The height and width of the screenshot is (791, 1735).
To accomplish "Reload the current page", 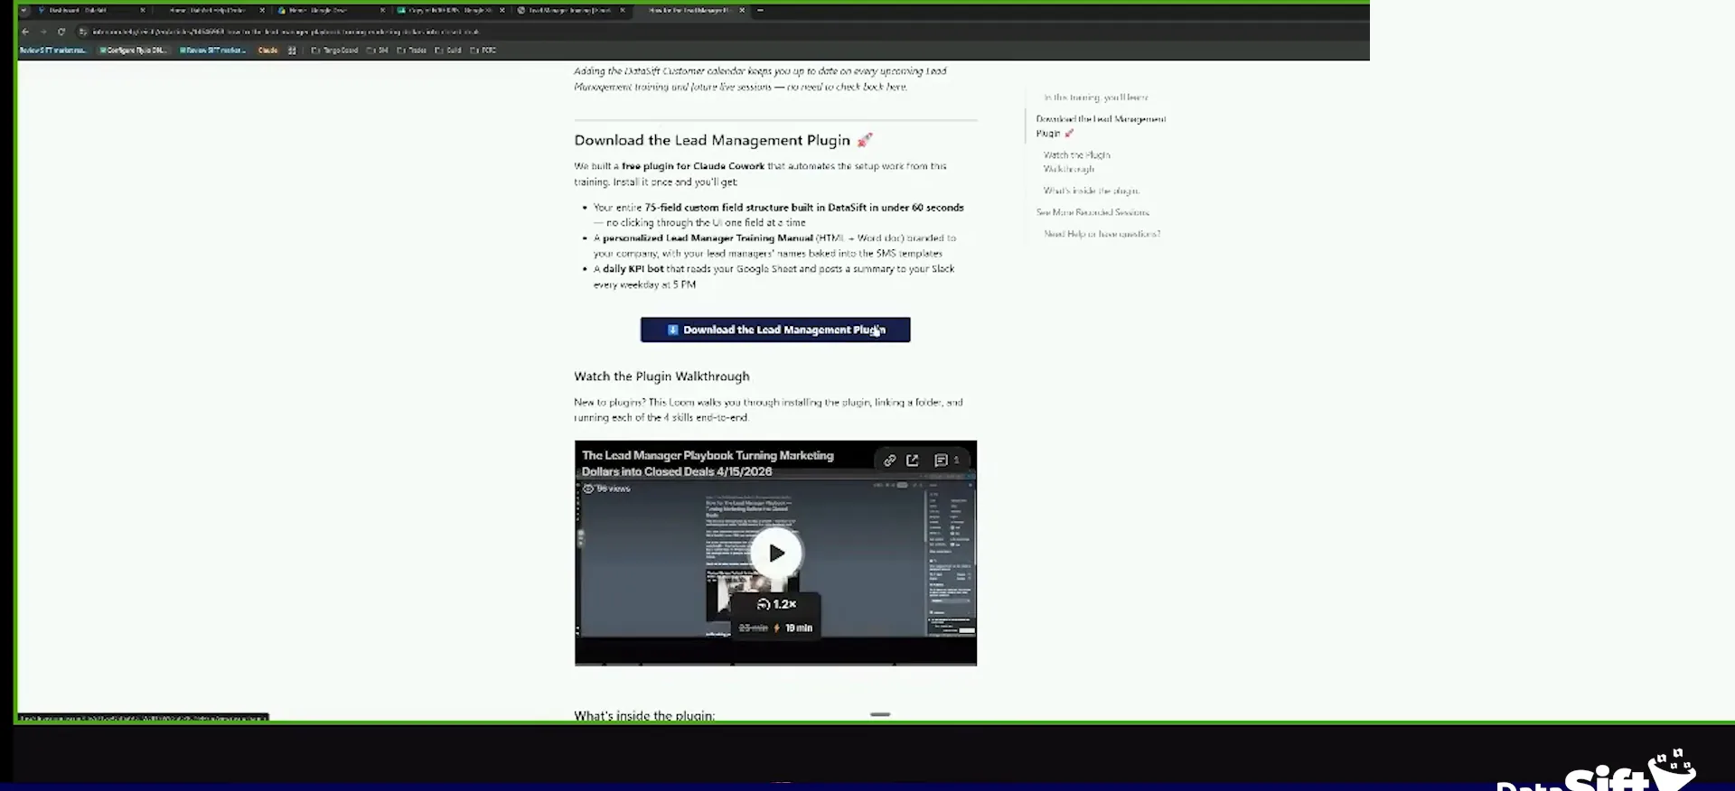I will coord(61,32).
